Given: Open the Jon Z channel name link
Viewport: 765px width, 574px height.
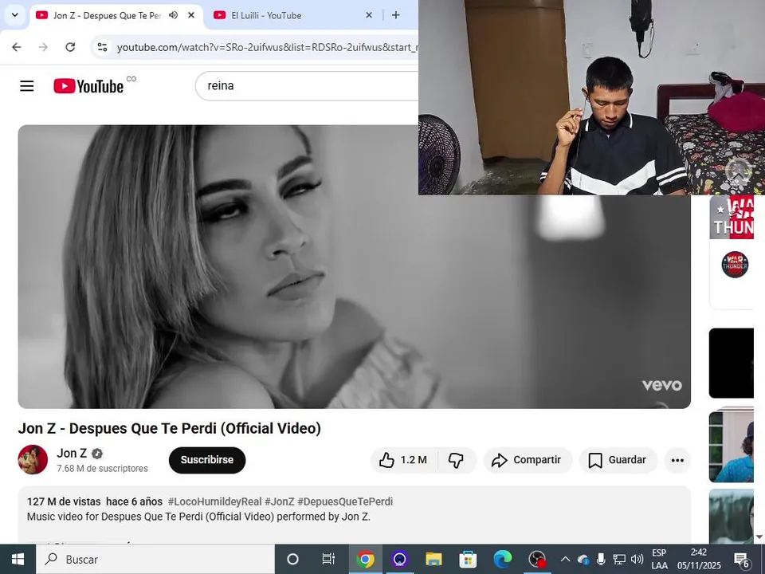Looking at the screenshot, I should coord(72,453).
